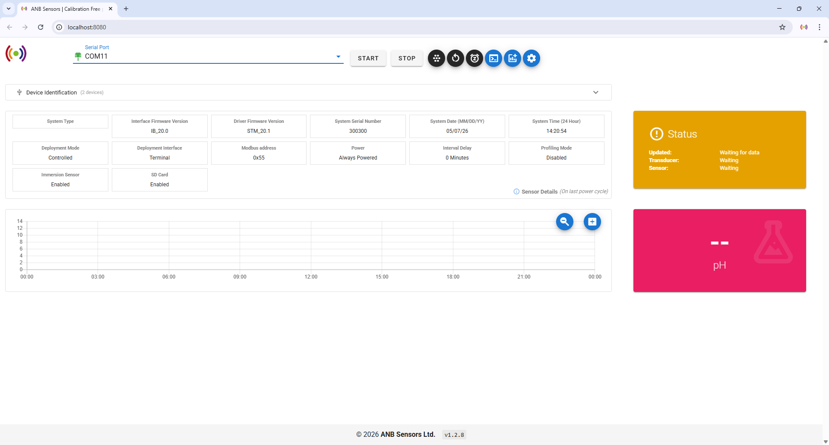This screenshot has height=445, width=829.
Task: Click the page scrollbar down arrow
Action: tap(826, 442)
